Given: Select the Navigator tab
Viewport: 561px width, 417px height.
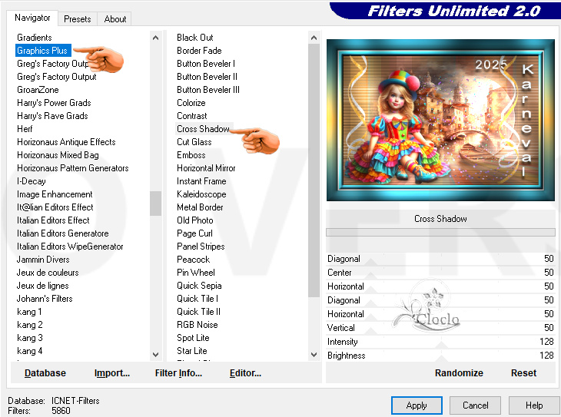Looking at the screenshot, I should pos(33,18).
